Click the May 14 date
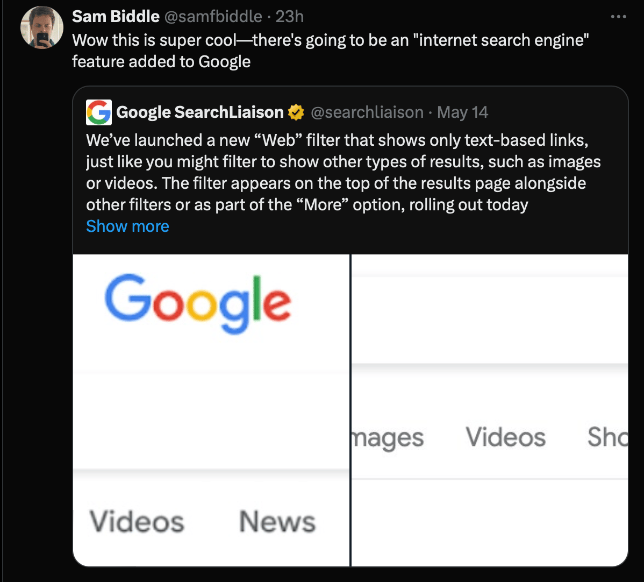Image resolution: width=644 pixels, height=582 pixels. 462,112
